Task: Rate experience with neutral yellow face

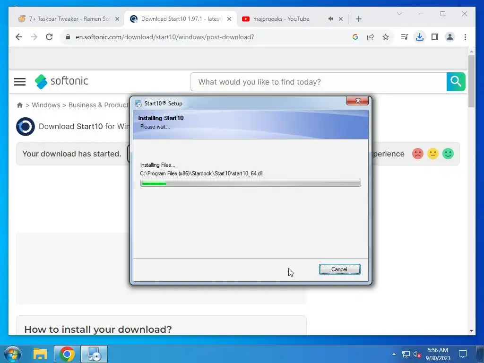Action: pos(433,154)
